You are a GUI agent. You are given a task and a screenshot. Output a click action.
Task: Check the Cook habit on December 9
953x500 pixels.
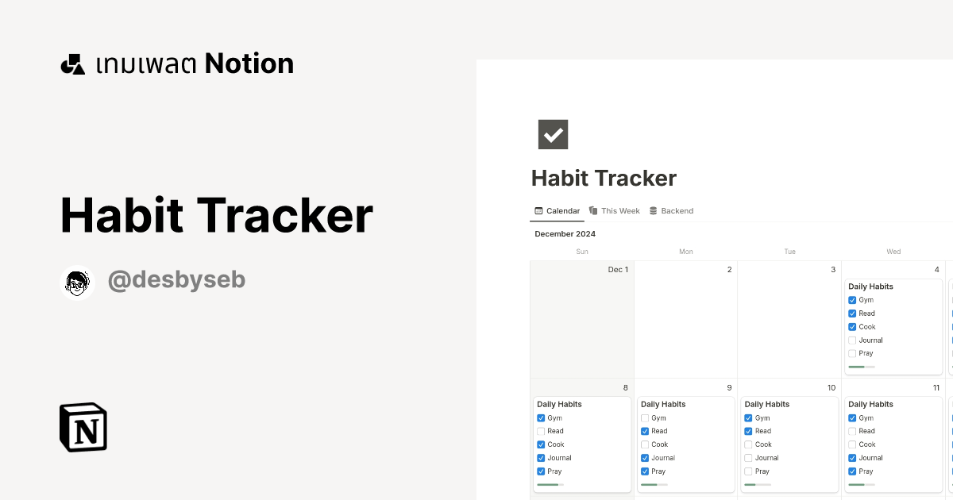point(645,444)
